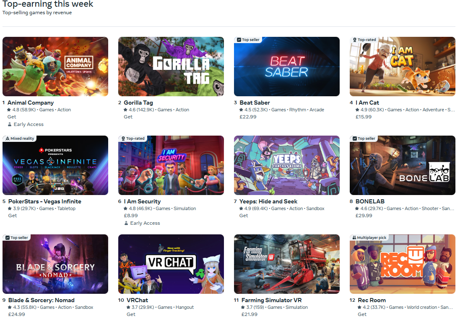Open the Beat Saber title link

coord(255,103)
